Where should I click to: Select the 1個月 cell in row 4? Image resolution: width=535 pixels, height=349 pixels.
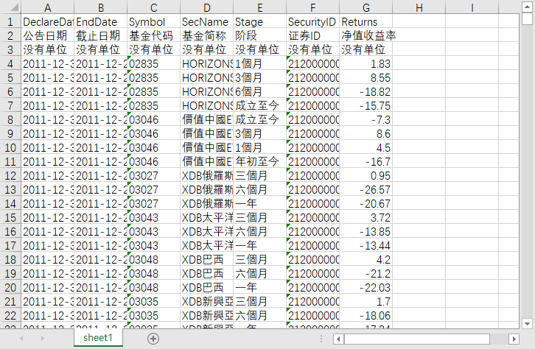tap(259, 64)
